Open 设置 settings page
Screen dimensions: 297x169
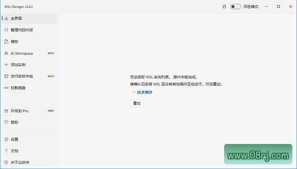(x=29, y=139)
